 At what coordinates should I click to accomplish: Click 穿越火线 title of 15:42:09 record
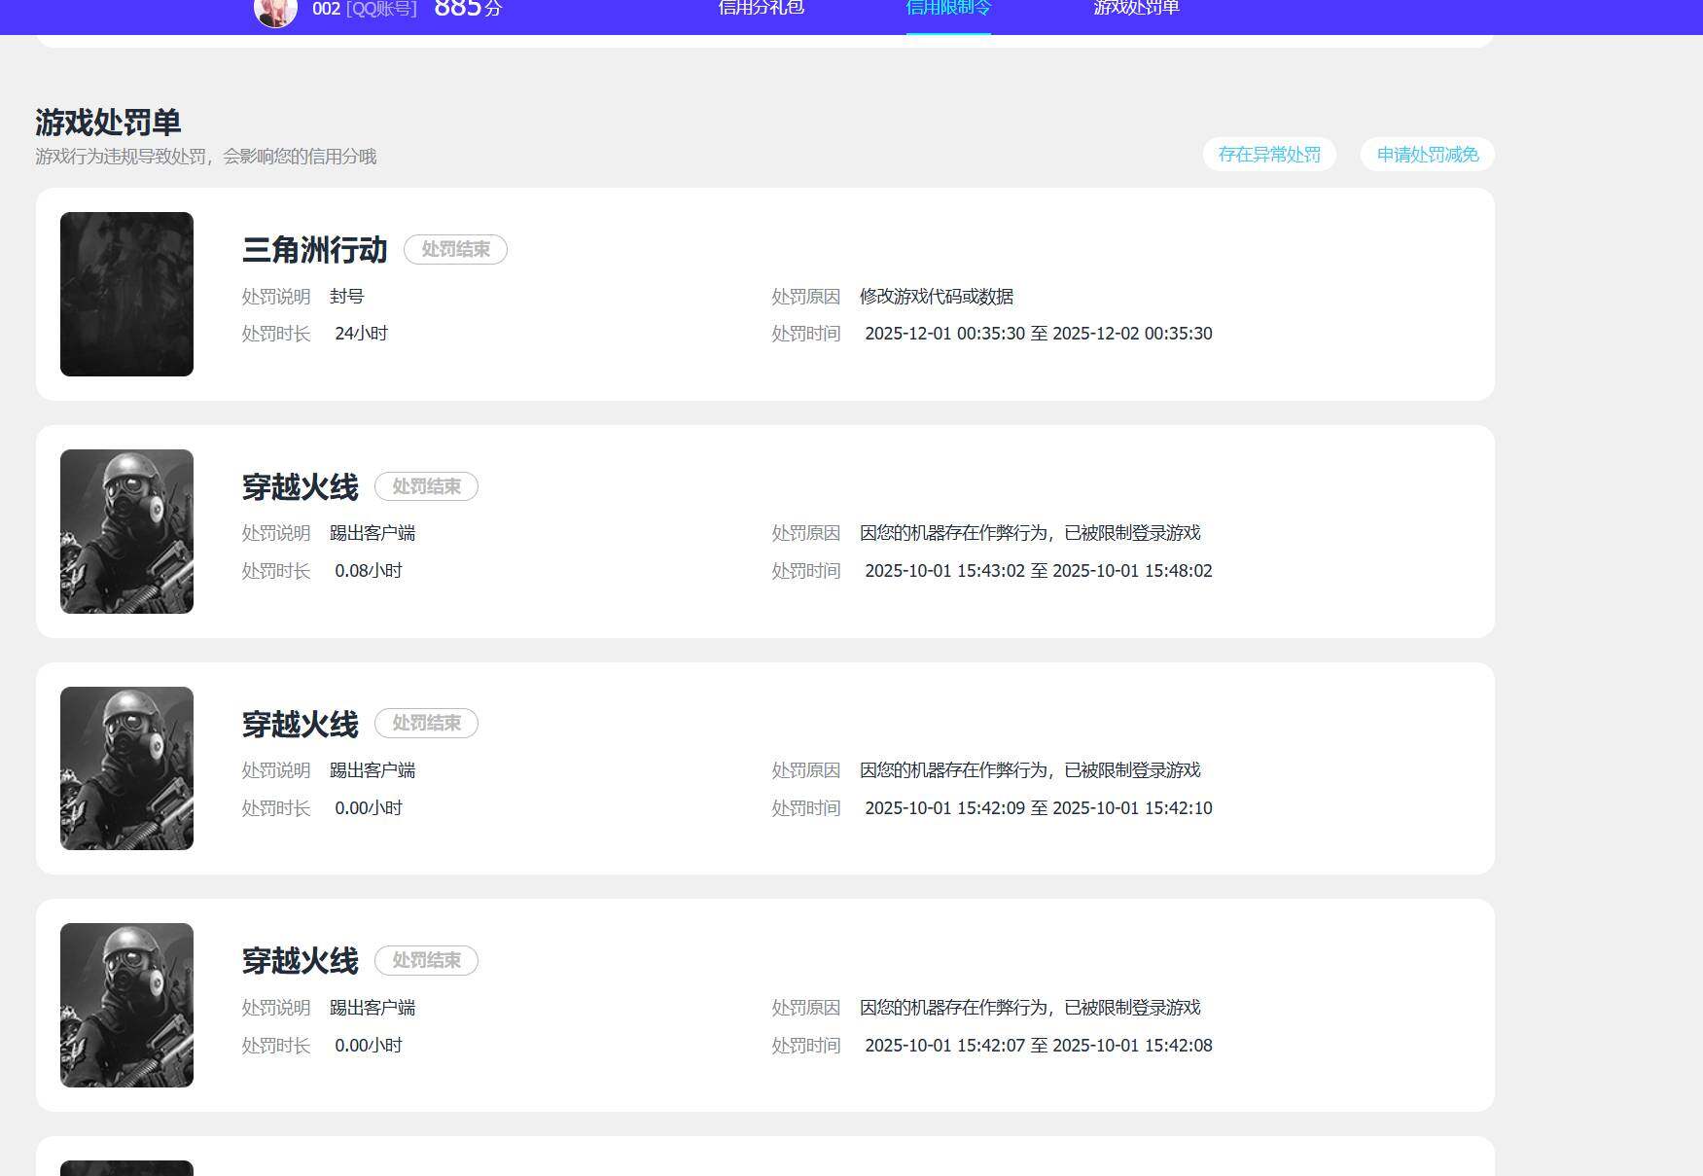click(300, 724)
